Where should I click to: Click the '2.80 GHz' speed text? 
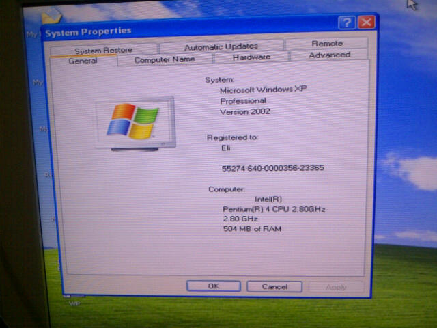coord(240,219)
